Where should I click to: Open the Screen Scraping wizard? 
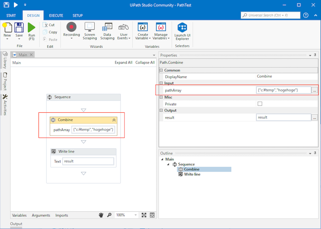pyautogui.click(x=90, y=31)
